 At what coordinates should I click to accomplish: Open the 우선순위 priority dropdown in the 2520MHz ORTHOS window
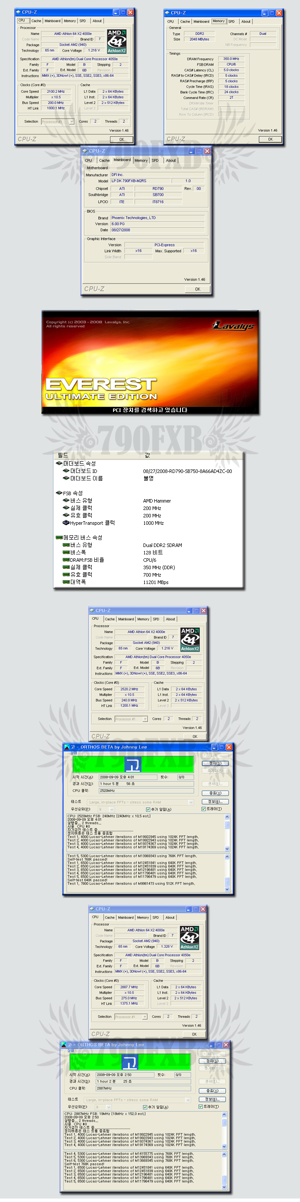pyautogui.click(x=111, y=809)
